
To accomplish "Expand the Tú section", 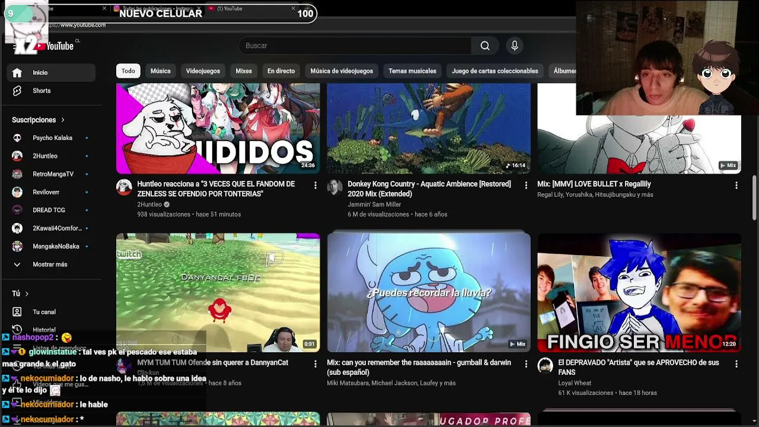I will point(20,294).
